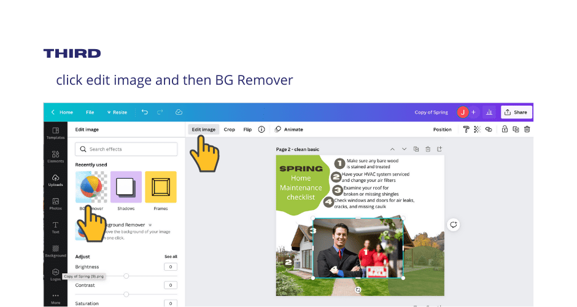Click the image info icon
The height and width of the screenshot is (307, 577).
(x=261, y=130)
